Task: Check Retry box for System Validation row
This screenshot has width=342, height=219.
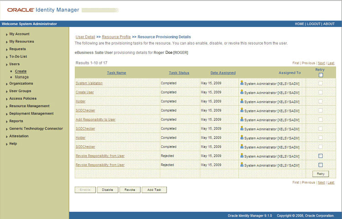Action: pos(321,83)
